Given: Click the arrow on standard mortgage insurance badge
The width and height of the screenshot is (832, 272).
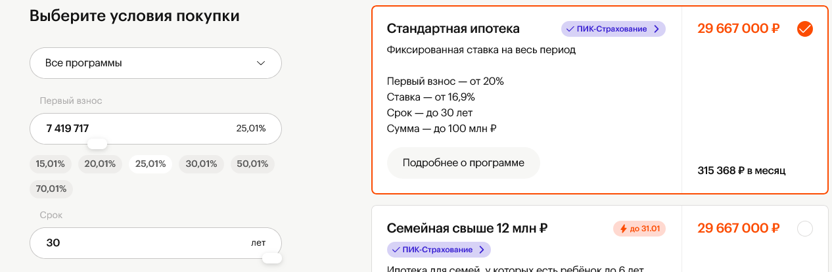Looking at the screenshot, I should pyautogui.click(x=656, y=29).
